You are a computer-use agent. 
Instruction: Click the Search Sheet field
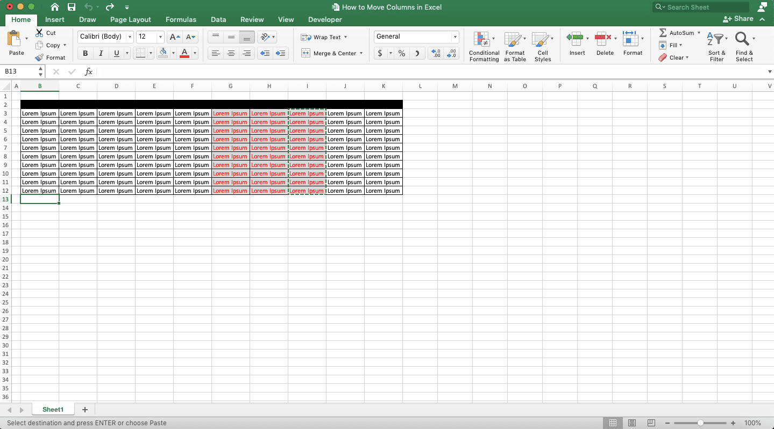[x=701, y=7]
